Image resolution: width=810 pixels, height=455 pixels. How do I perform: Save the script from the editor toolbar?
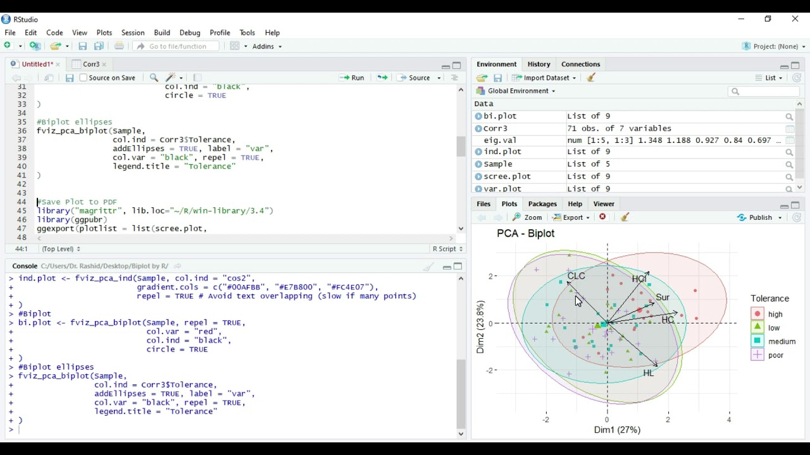coord(70,78)
